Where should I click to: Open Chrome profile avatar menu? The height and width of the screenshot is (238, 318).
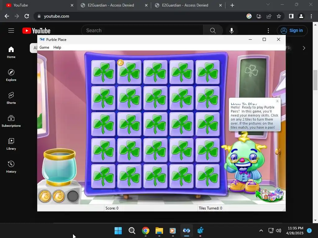pos(301,16)
